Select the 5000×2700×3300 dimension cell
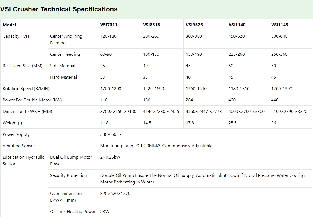This screenshot has width=313, height=220. [247, 112]
